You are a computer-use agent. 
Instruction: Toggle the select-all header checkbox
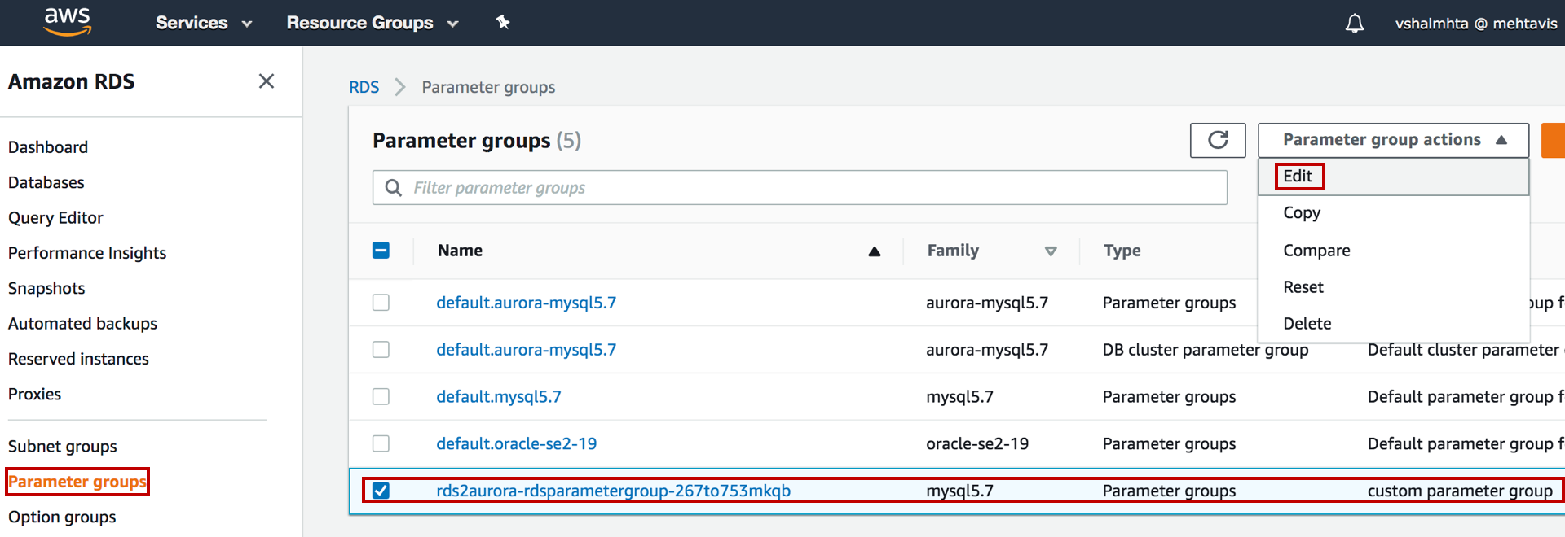(381, 251)
